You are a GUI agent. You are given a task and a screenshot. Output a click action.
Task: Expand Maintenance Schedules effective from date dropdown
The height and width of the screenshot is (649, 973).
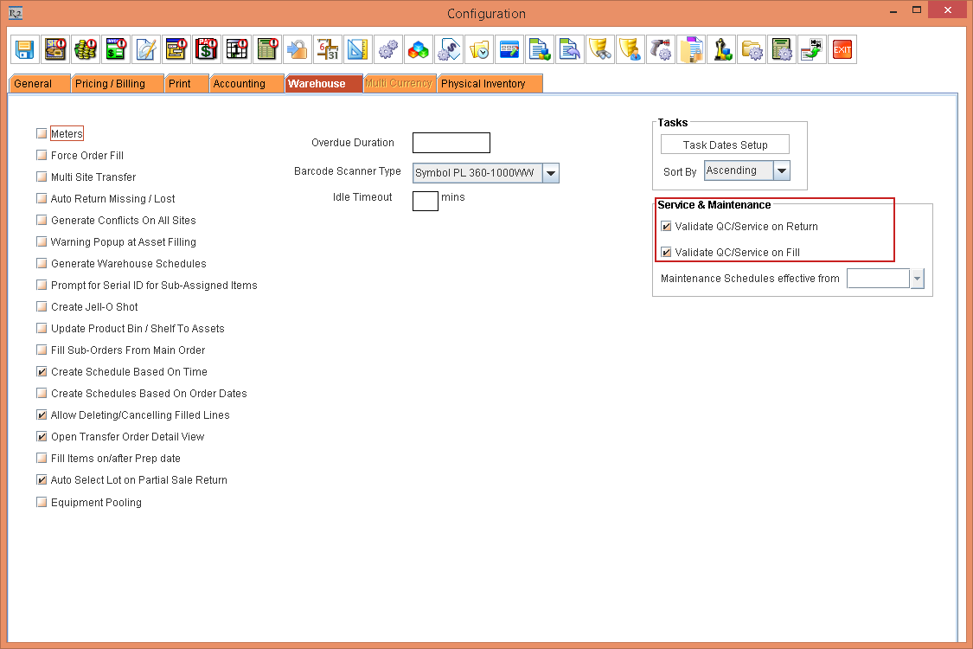click(917, 279)
